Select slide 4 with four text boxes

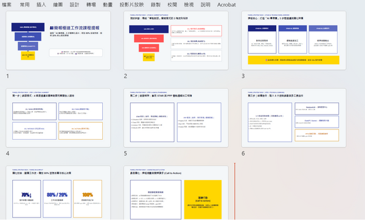tap(58, 118)
